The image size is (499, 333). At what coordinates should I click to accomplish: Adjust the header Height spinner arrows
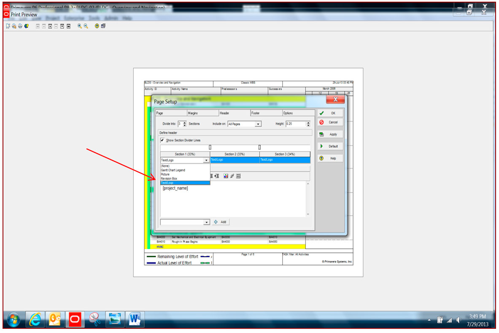(x=308, y=124)
